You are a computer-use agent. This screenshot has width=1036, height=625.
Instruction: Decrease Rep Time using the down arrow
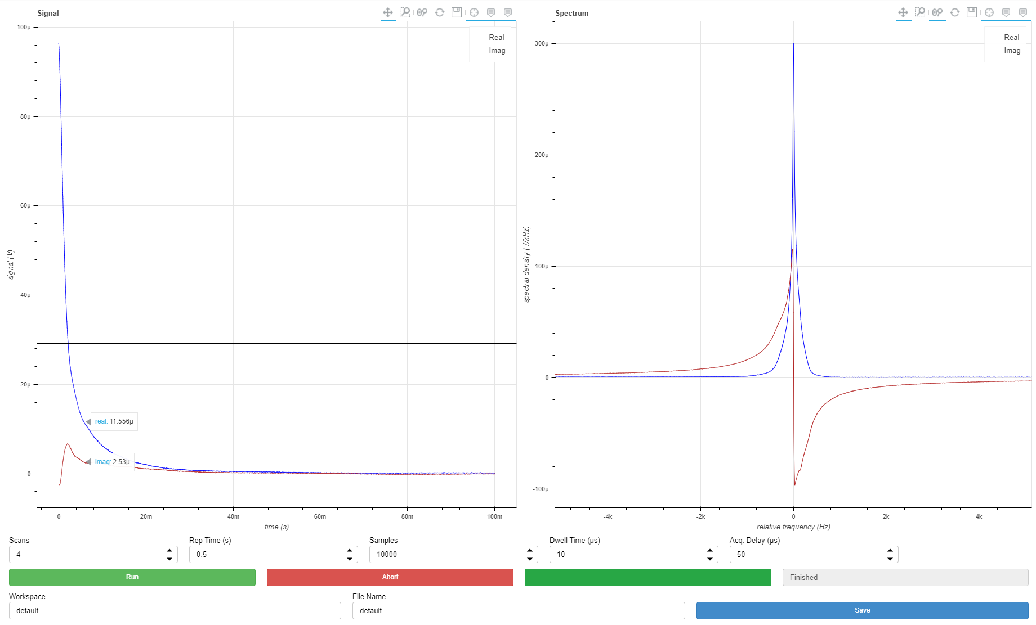coord(350,558)
